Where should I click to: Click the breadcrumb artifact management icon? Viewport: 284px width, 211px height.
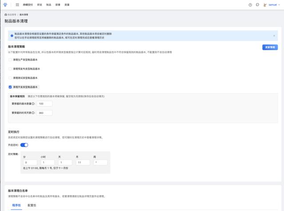coord(6,15)
